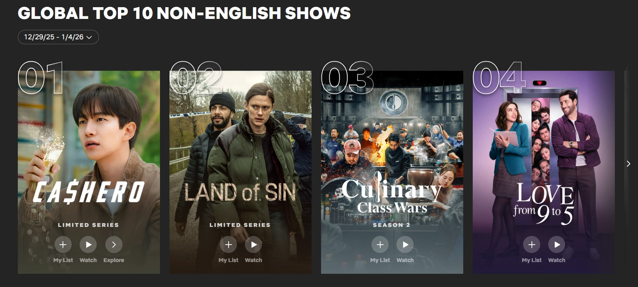The height and width of the screenshot is (287, 638).
Task: Advance carousel with the next arrow
Action: click(628, 164)
